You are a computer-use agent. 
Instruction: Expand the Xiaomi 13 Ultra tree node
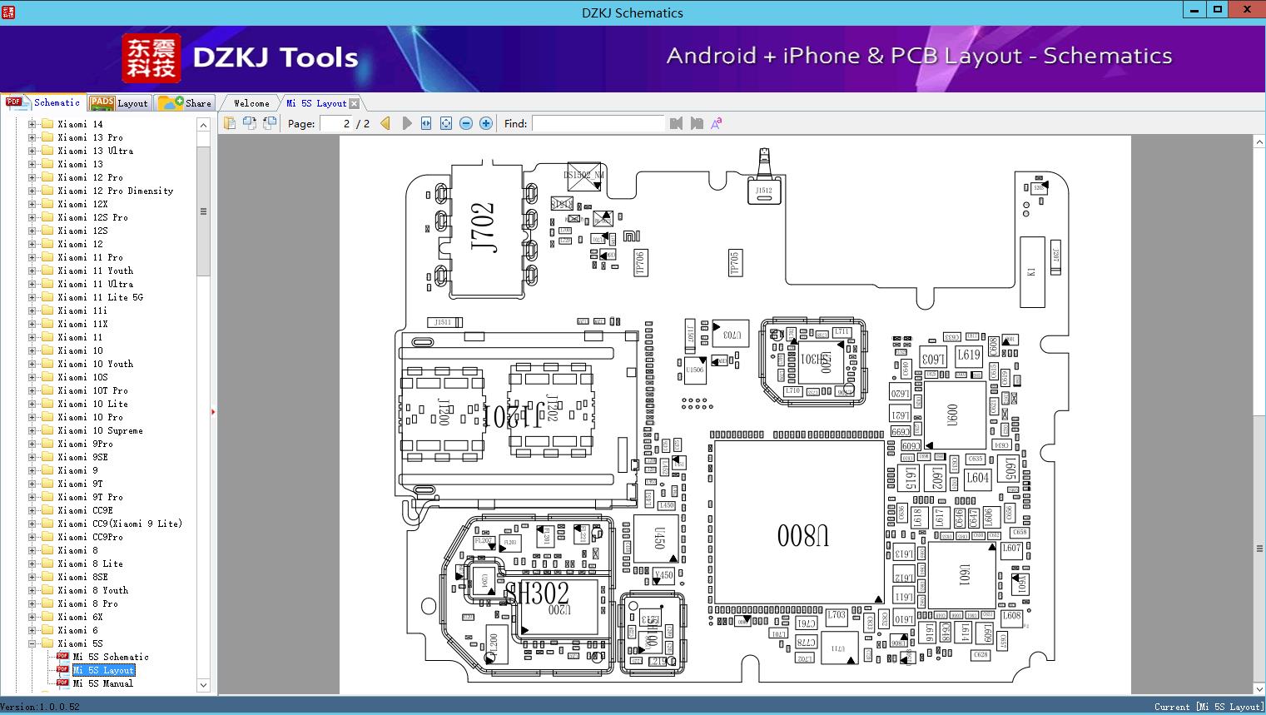coord(32,151)
